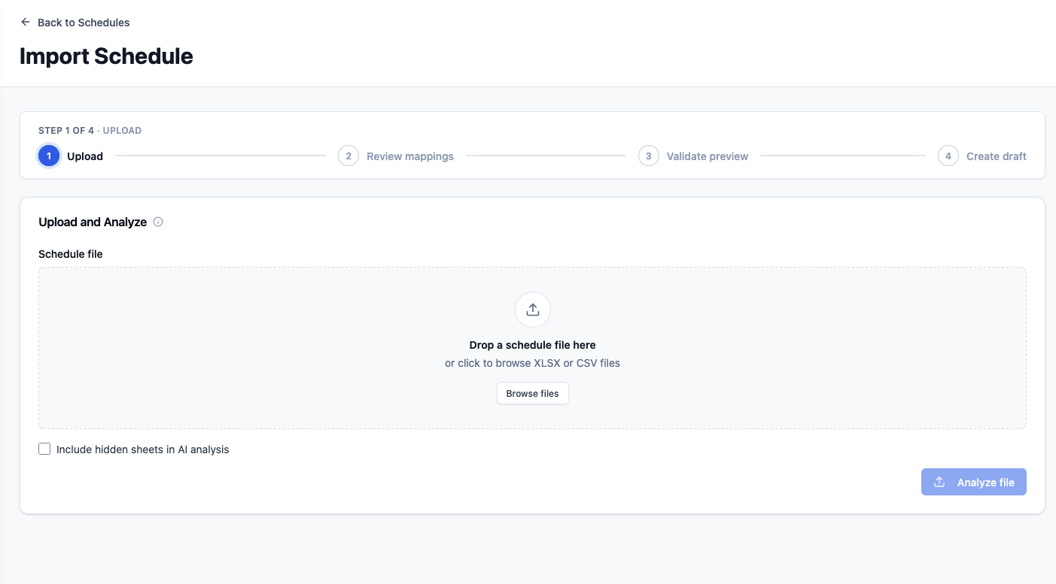Screen dimensions: 1056x584
Task: Click the "Import Schedule" page heading
Action: (x=106, y=56)
